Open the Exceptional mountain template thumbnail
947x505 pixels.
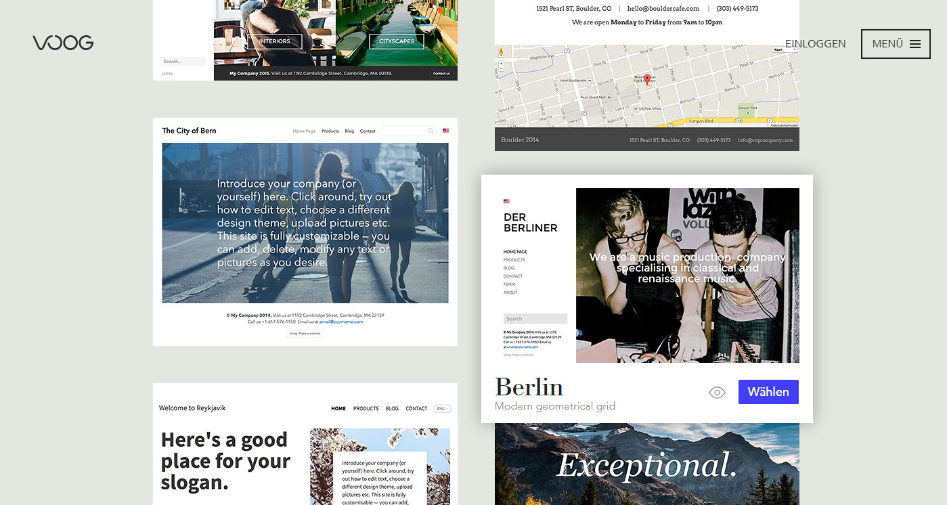(x=646, y=464)
